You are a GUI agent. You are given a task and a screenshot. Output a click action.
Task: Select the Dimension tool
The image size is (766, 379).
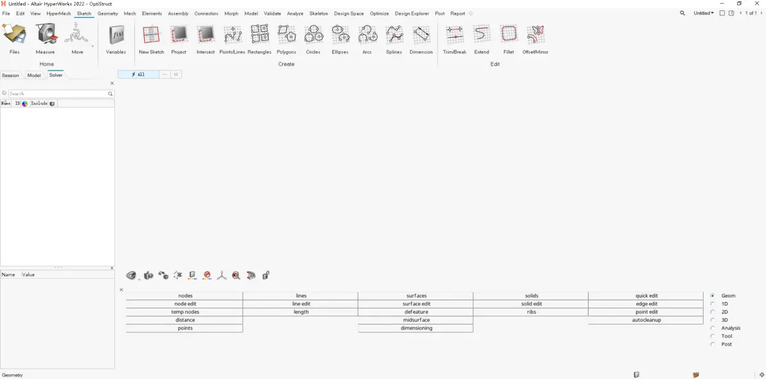click(421, 39)
